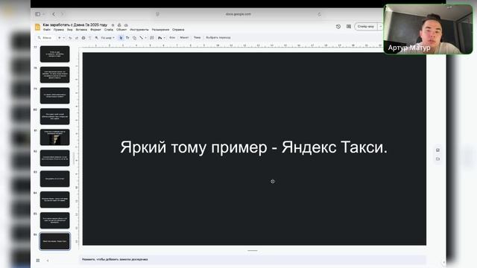
Task: Start the Слайд-шоу presentation
Action: [x=366, y=27]
